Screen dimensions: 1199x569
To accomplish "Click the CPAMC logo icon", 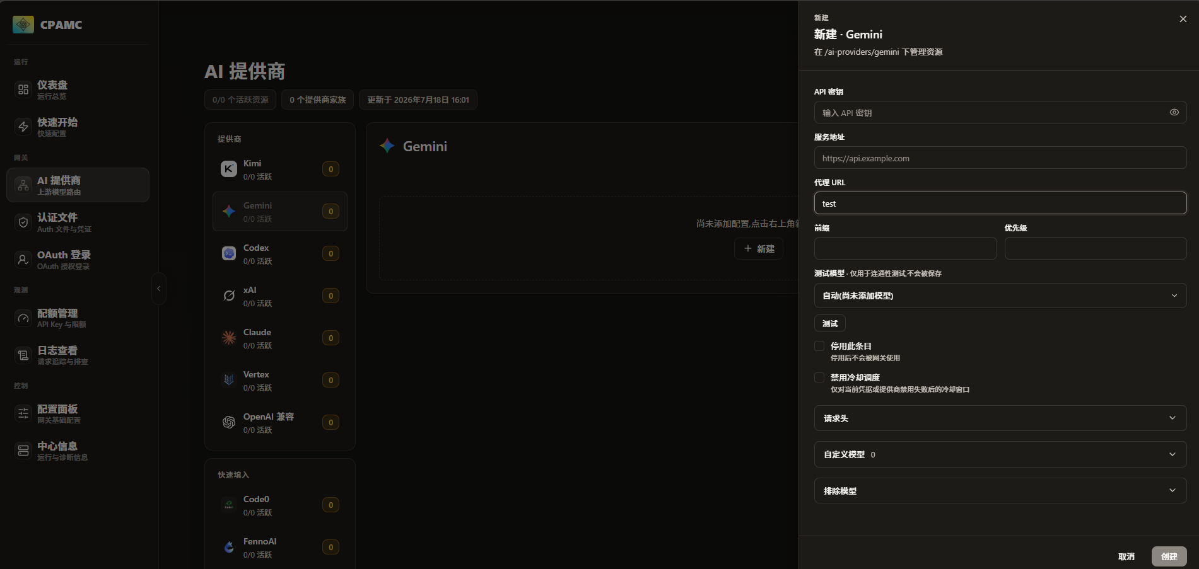I will coord(23,25).
